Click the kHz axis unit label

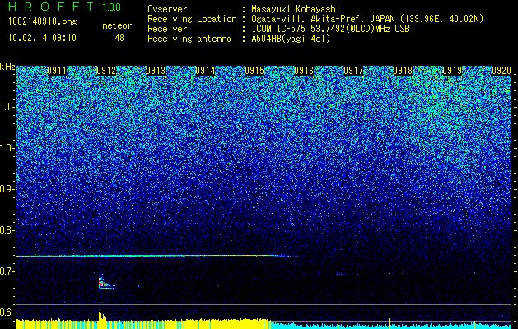pyautogui.click(x=7, y=67)
